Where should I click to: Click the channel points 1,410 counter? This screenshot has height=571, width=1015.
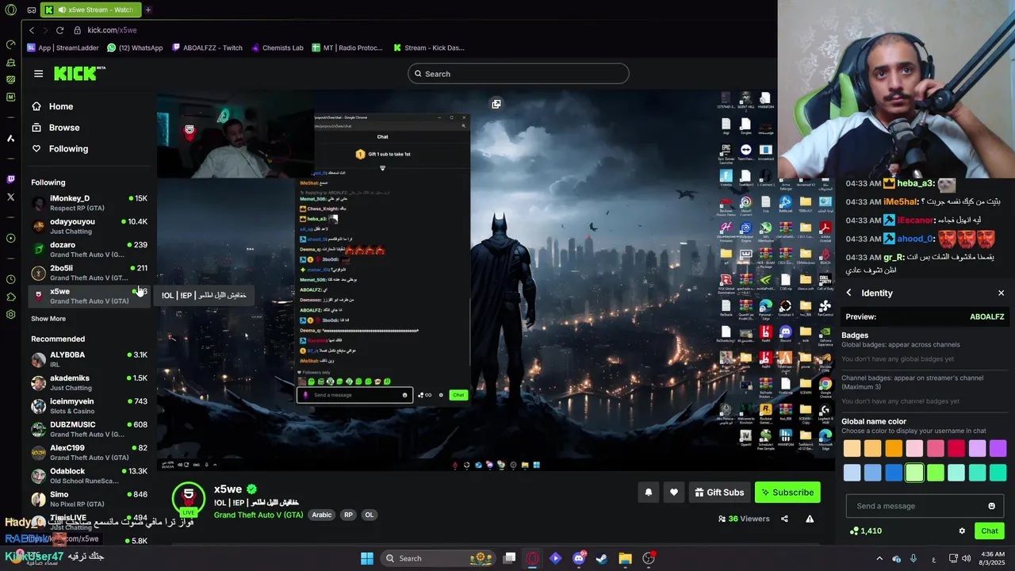(865, 531)
